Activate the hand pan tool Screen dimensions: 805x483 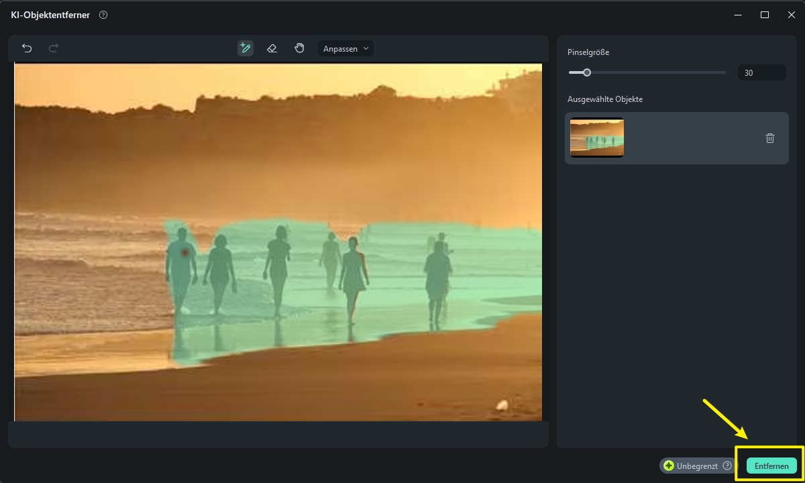coord(299,48)
